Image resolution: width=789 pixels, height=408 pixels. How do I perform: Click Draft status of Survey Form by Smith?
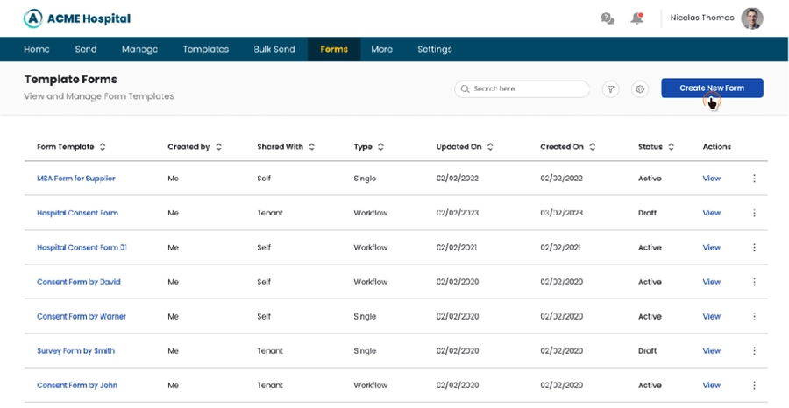pyautogui.click(x=647, y=351)
